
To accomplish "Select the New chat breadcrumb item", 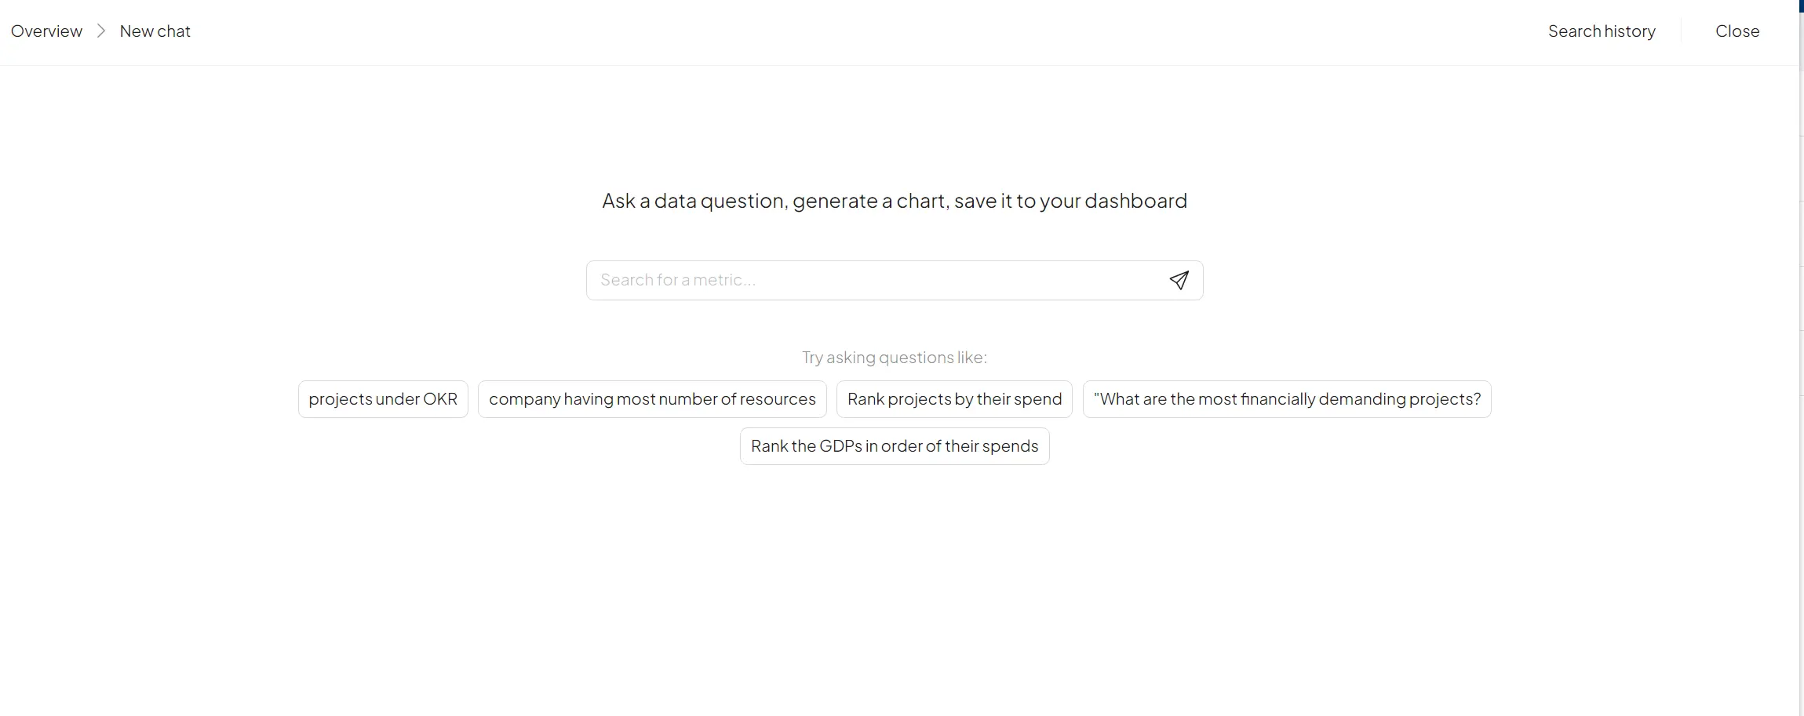I will coord(155,31).
